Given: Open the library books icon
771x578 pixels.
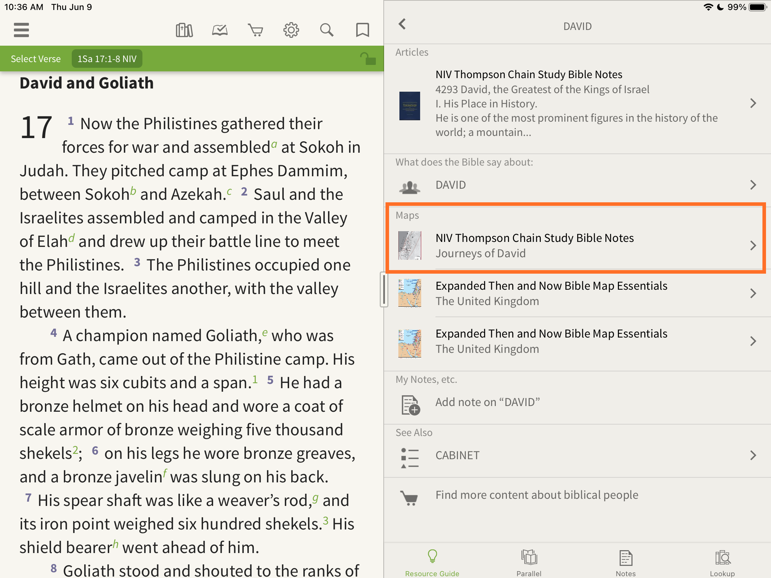Looking at the screenshot, I should click(184, 30).
